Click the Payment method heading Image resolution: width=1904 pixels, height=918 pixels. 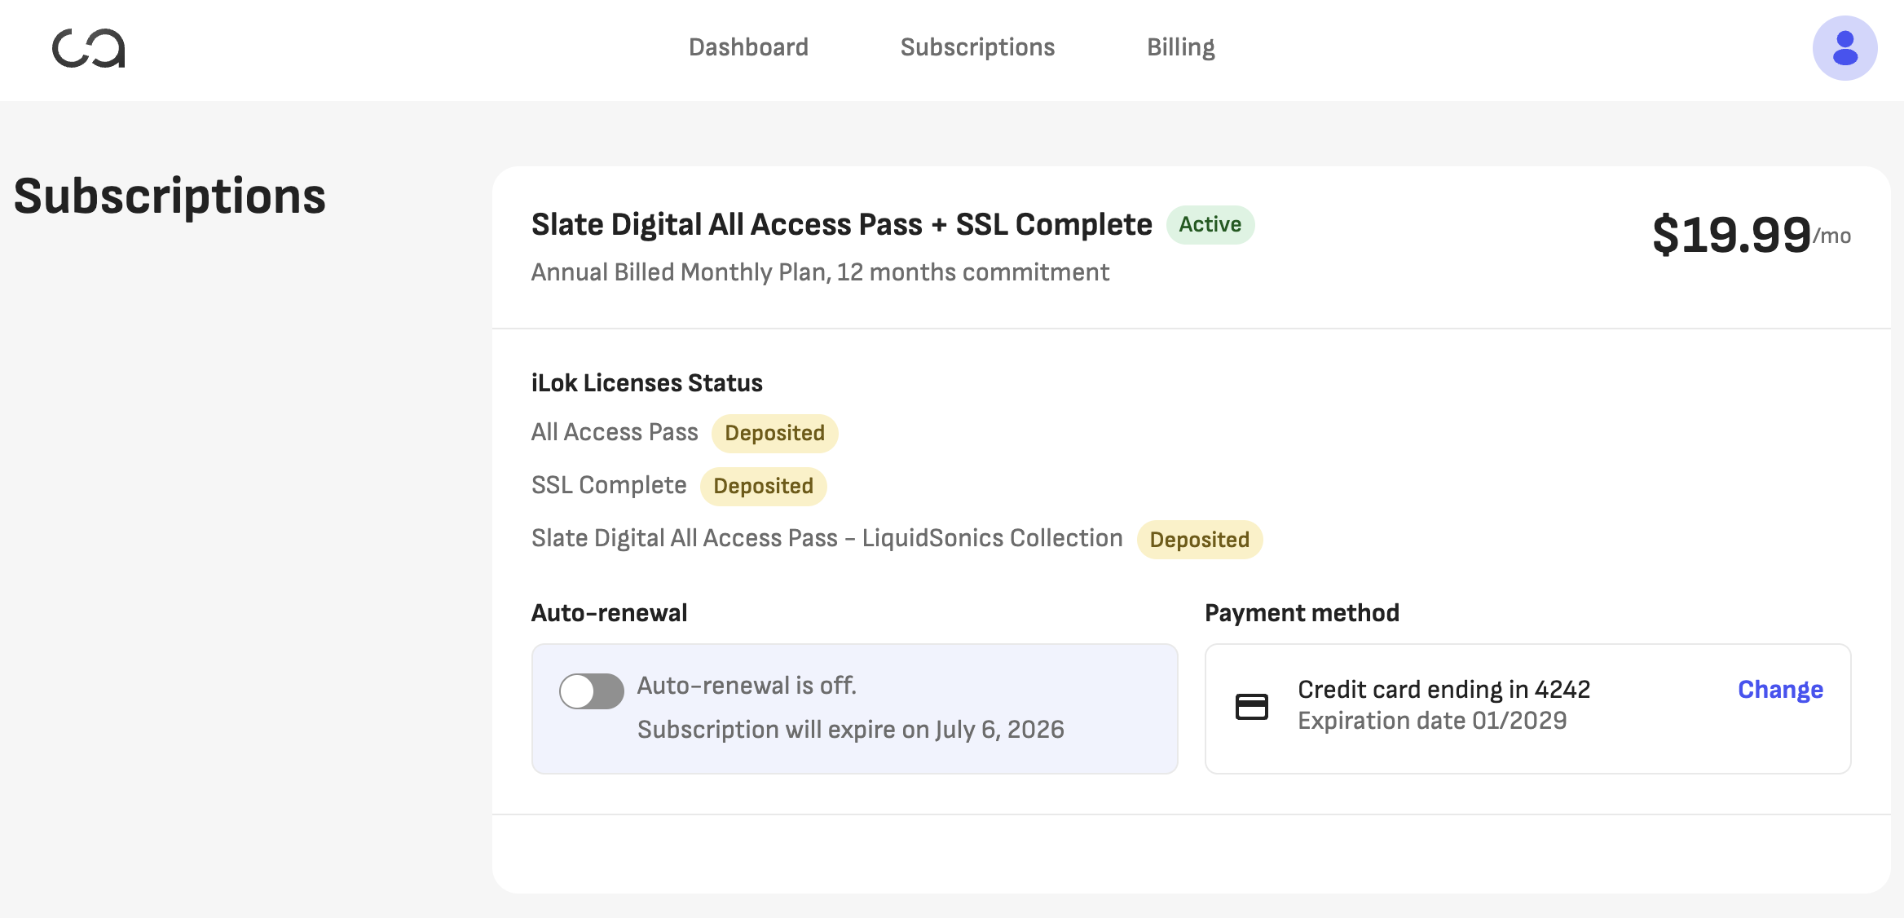pyautogui.click(x=1302, y=613)
